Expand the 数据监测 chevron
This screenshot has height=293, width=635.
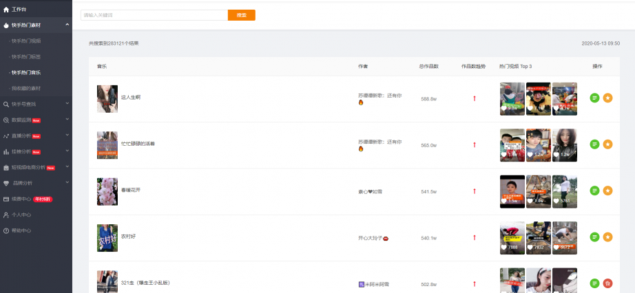click(67, 120)
